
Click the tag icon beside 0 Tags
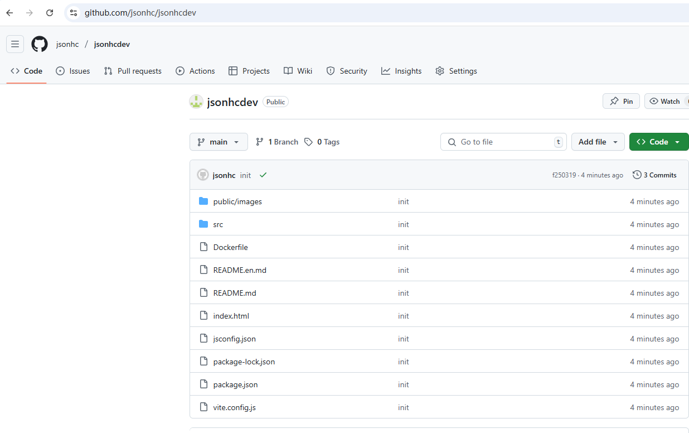tap(309, 142)
